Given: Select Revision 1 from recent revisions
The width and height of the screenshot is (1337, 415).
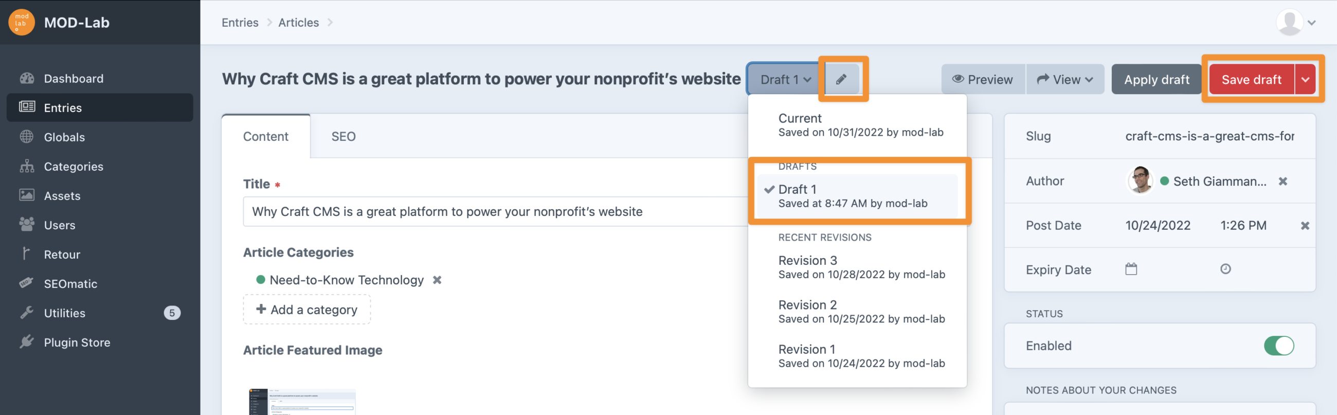Looking at the screenshot, I should [x=857, y=356].
